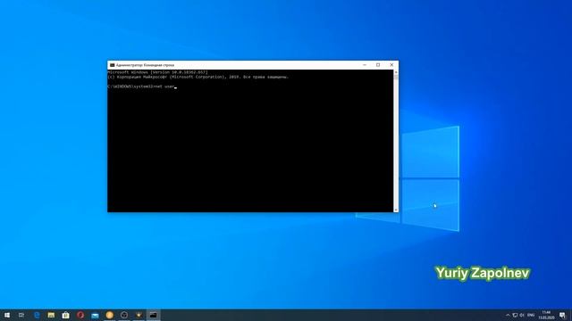Open the Windows Start menu

pos(7,315)
